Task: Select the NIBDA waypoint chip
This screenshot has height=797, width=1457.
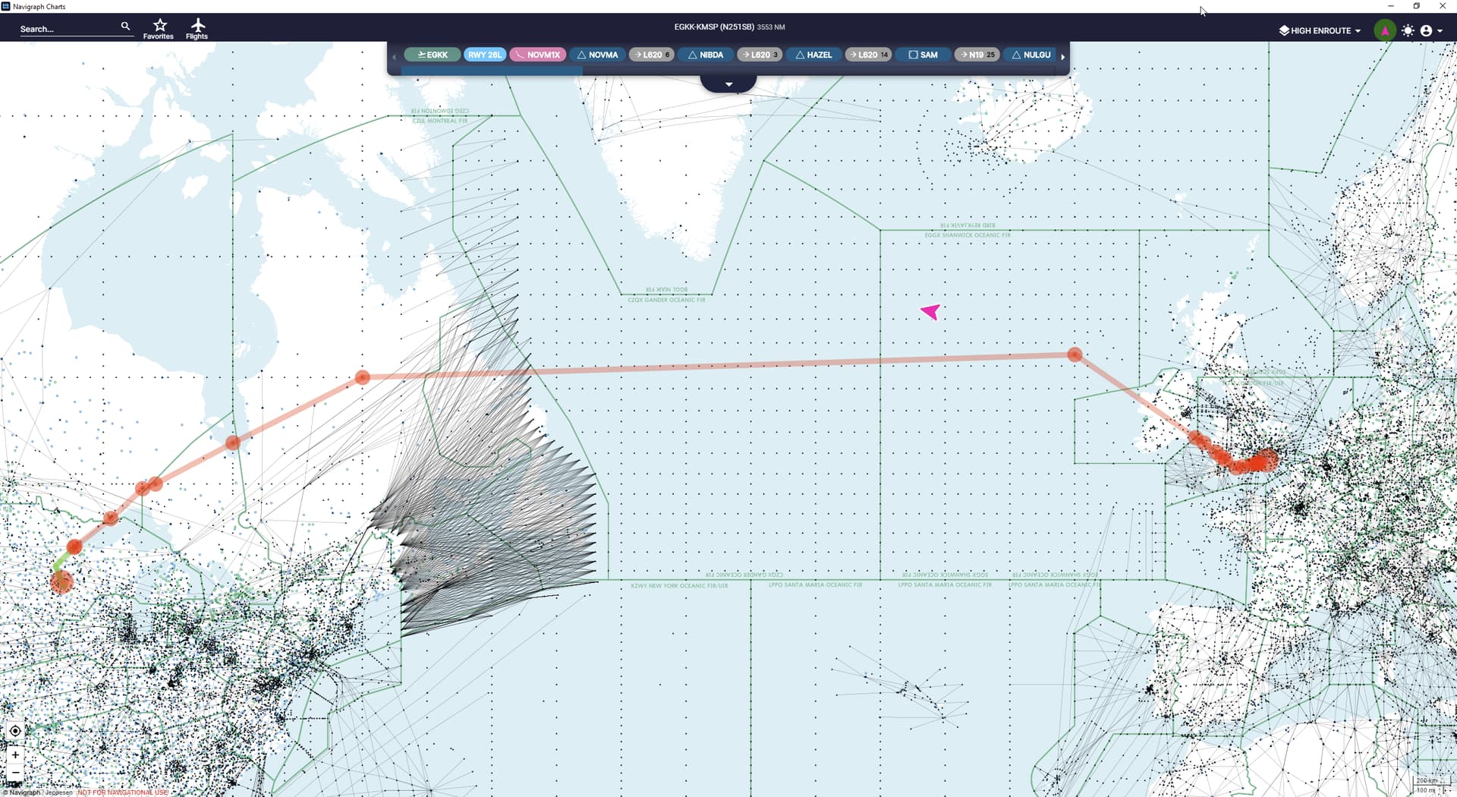Action: point(705,55)
